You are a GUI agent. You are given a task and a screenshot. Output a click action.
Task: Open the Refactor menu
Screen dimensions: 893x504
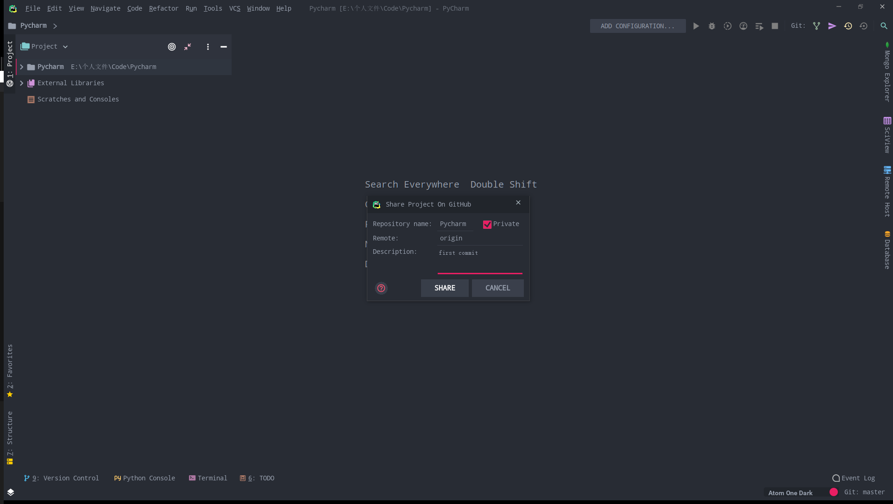tap(164, 8)
